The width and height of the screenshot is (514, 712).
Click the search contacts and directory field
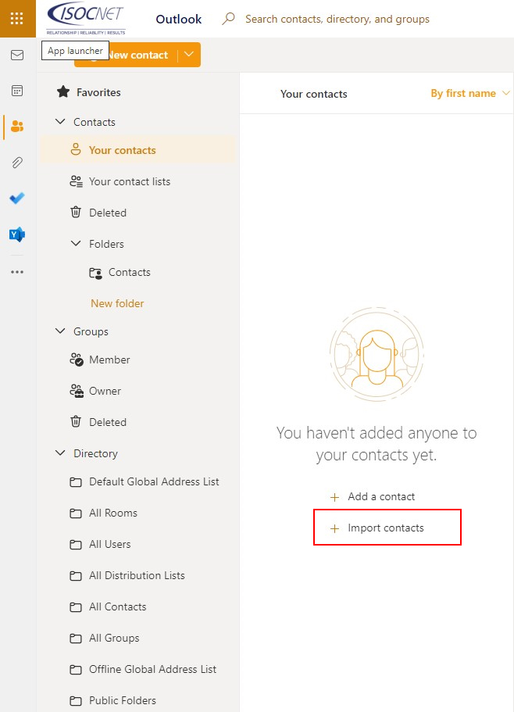coord(337,19)
